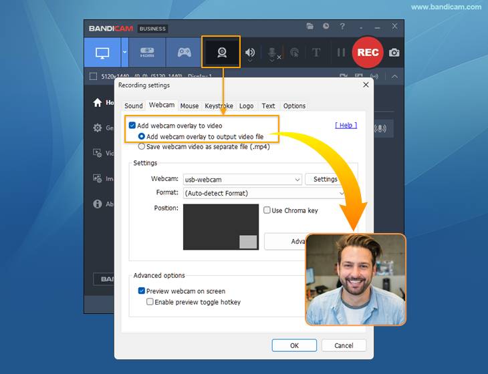Switch to game recording mode gamepad icon

click(x=185, y=53)
